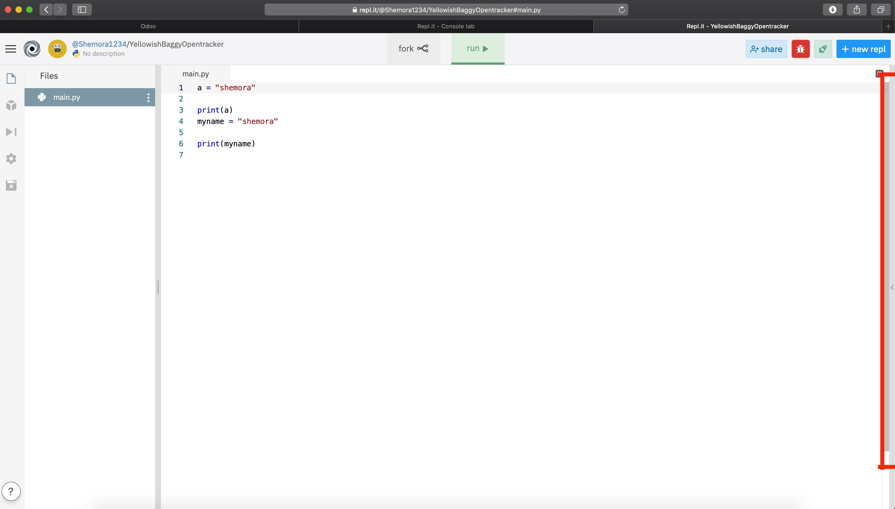Open the Files sidebar icon

pos(11,78)
